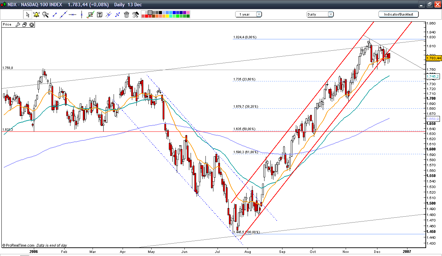The width and height of the screenshot is (442, 256).
Task: Open Price panel properties via wrench icon
Action: [x=18, y=24]
